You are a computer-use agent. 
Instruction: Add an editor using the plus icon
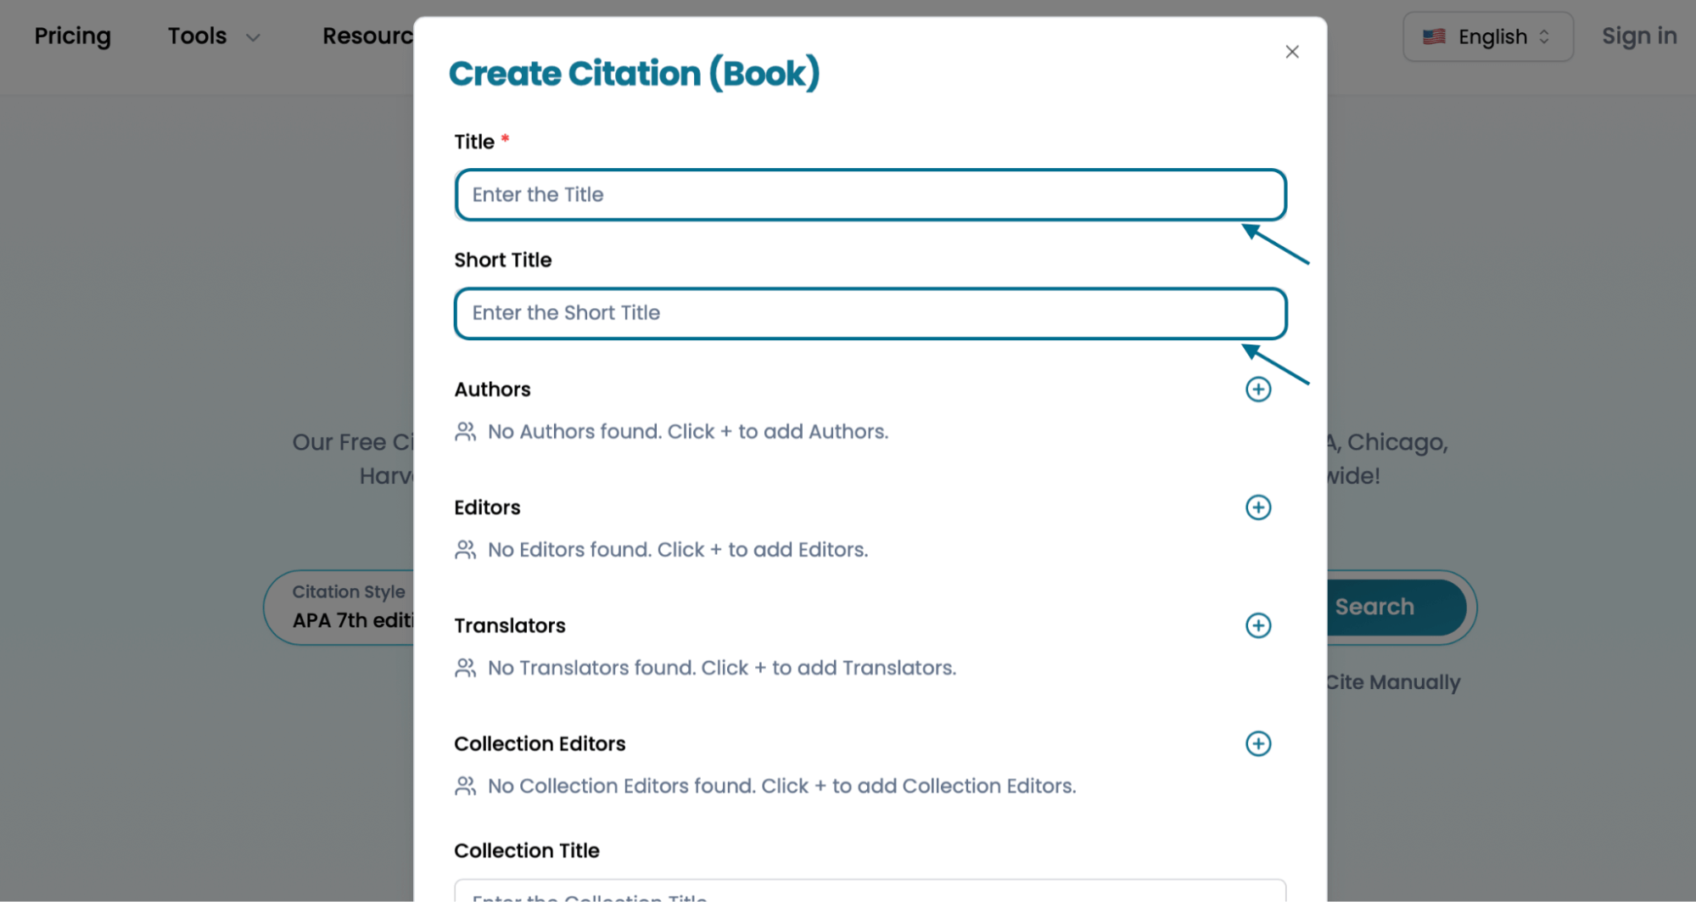click(1258, 507)
